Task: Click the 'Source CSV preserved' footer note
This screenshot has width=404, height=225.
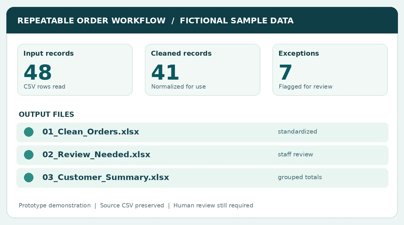Action: pyautogui.click(x=132, y=205)
